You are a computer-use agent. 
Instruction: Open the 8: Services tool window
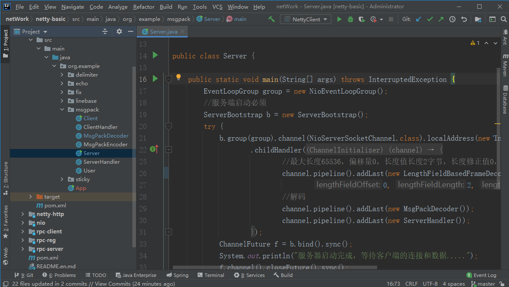pyautogui.click(x=249, y=275)
